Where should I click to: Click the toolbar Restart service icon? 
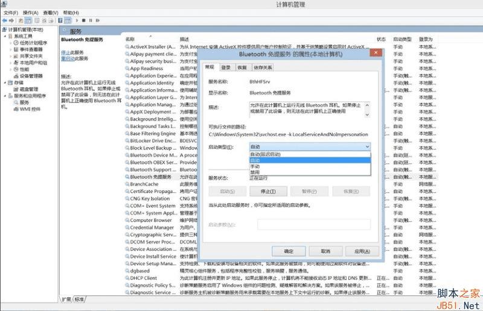[98, 20]
